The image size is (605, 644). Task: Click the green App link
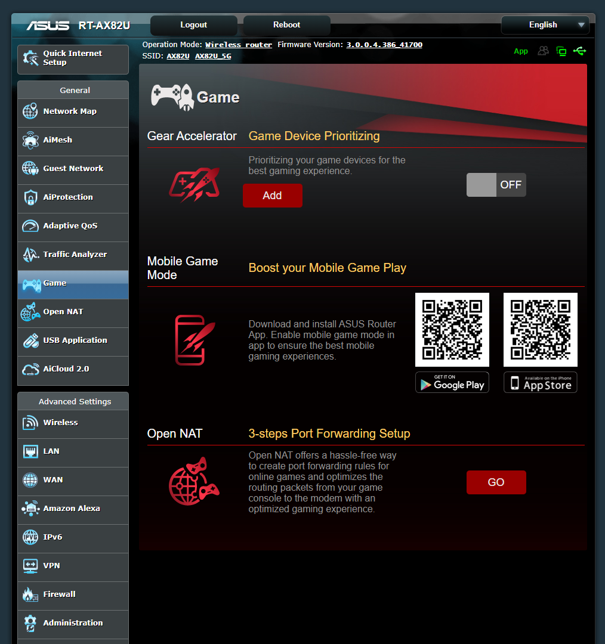tap(521, 51)
